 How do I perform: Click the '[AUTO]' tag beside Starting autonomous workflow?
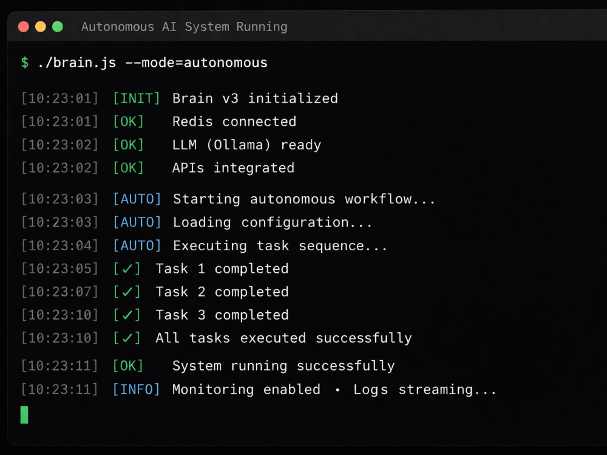coord(137,199)
